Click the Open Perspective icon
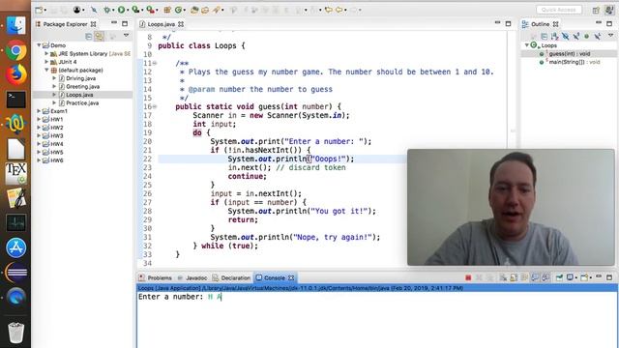The image size is (619, 348). [596, 10]
